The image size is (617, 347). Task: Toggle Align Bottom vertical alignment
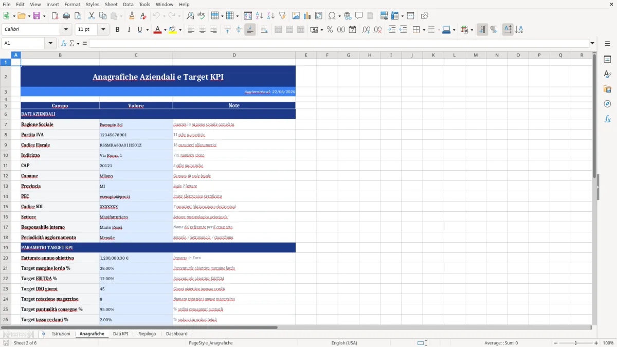(x=250, y=30)
